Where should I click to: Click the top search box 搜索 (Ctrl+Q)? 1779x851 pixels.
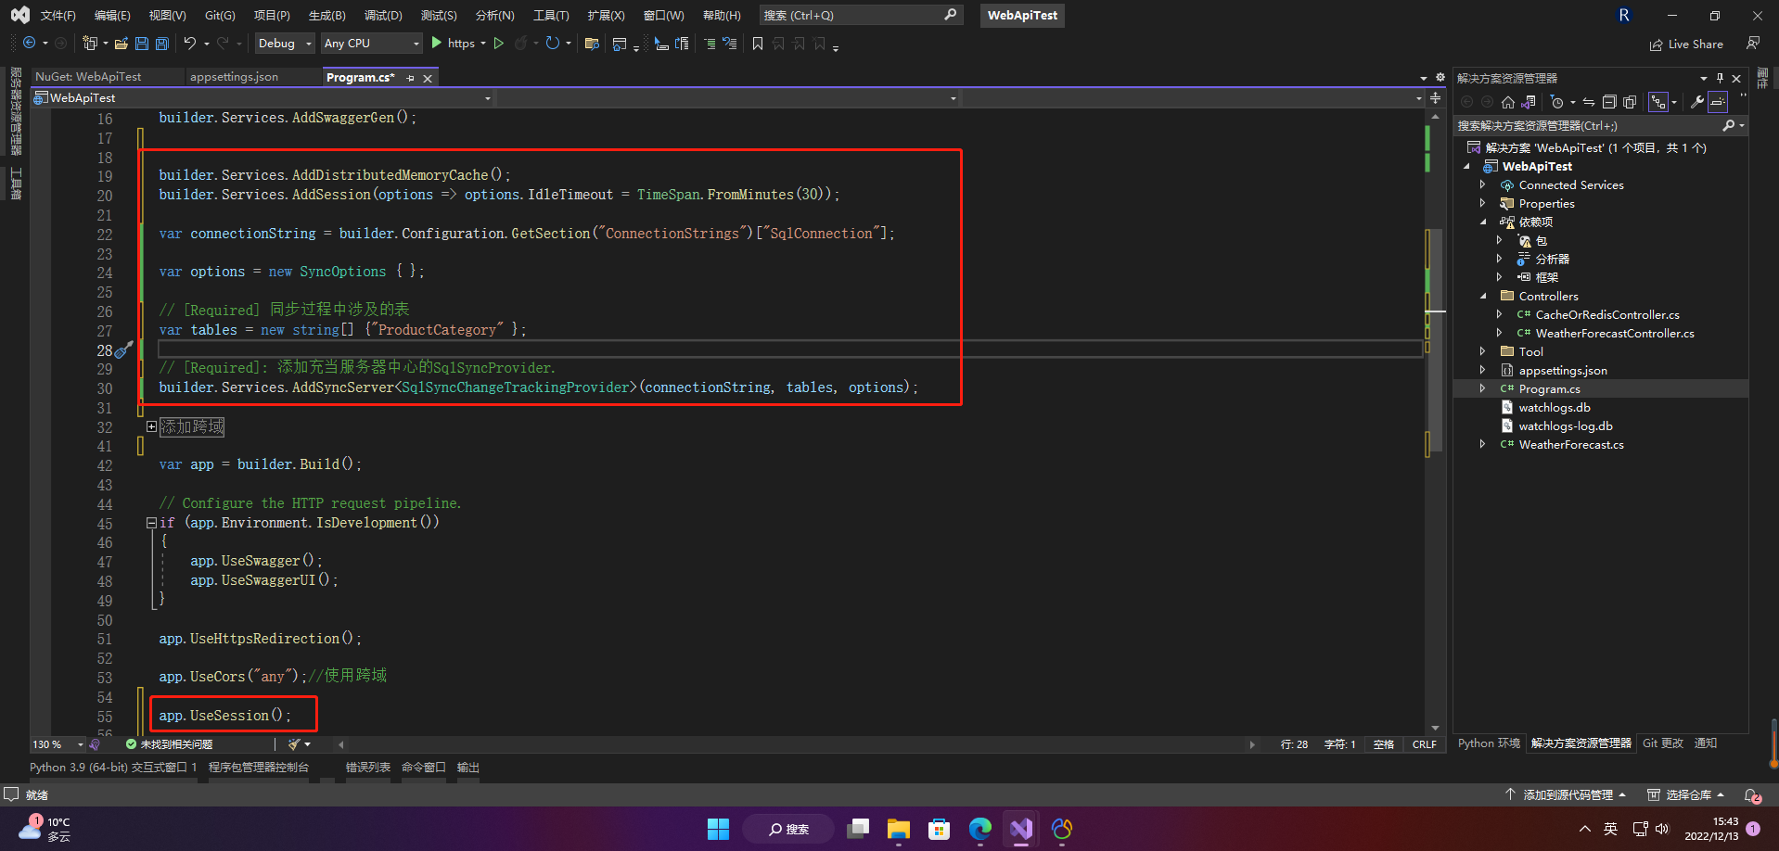860,15
